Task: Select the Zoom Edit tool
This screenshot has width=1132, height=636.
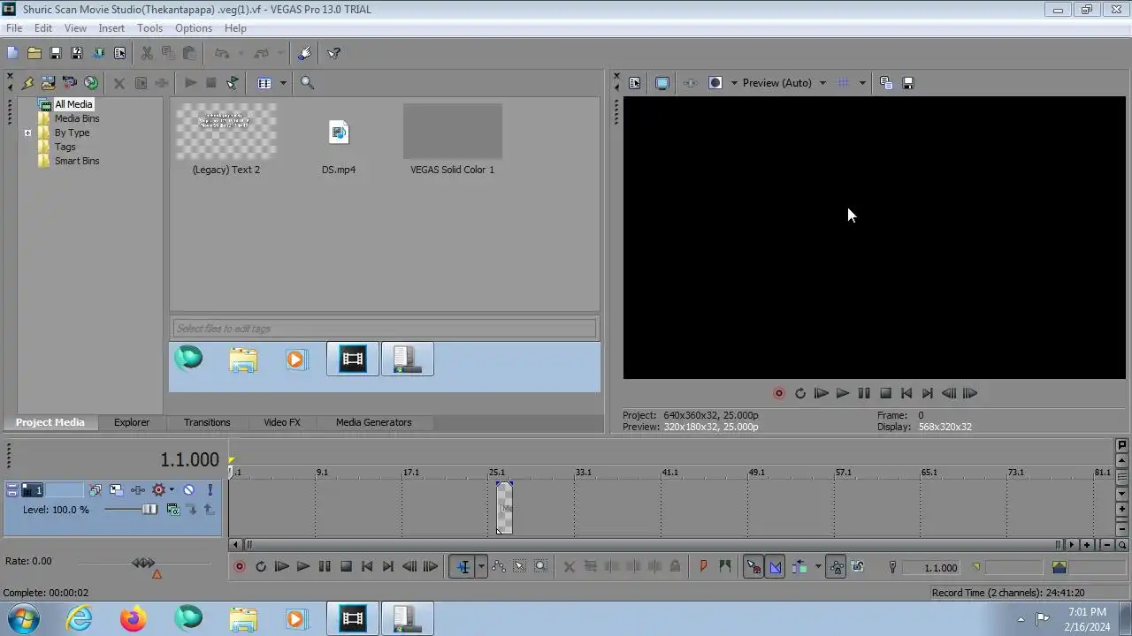Action: [541, 567]
